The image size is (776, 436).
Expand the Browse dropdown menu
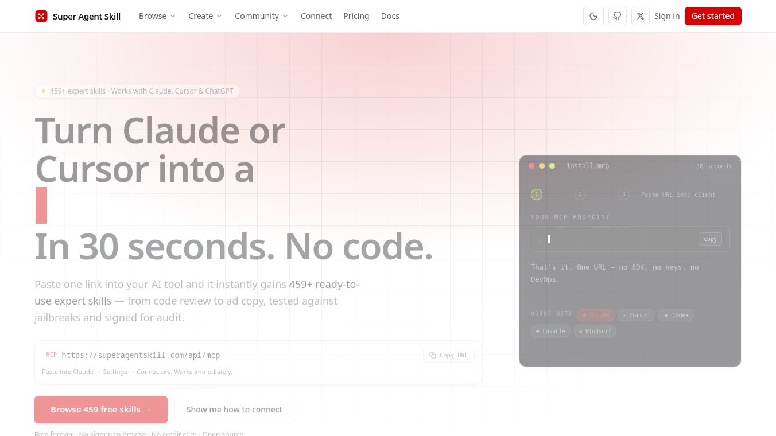point(157,16)
